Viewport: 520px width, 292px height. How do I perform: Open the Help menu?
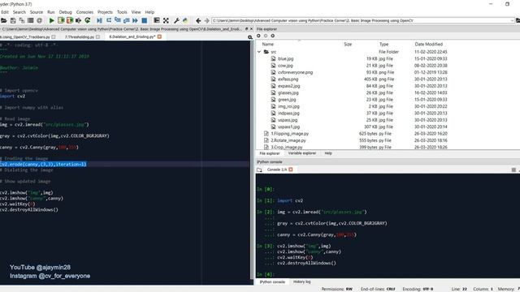(149, 12)
